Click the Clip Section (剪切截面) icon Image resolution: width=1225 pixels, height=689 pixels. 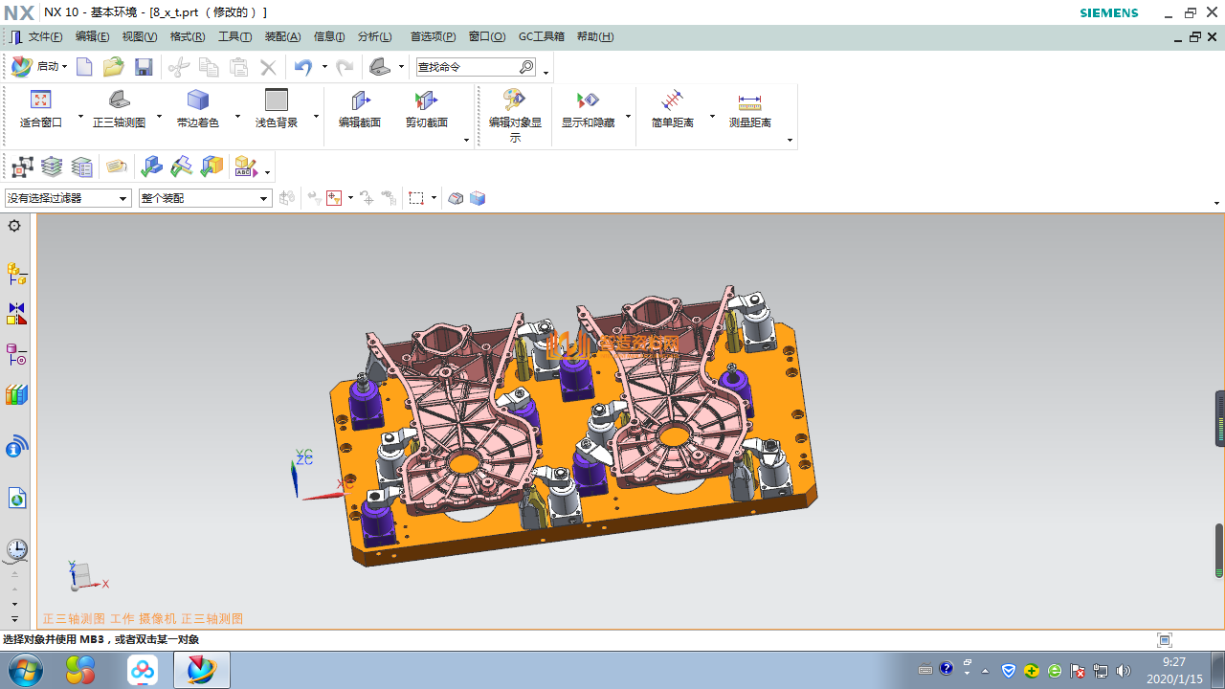[x=426, y=100]
